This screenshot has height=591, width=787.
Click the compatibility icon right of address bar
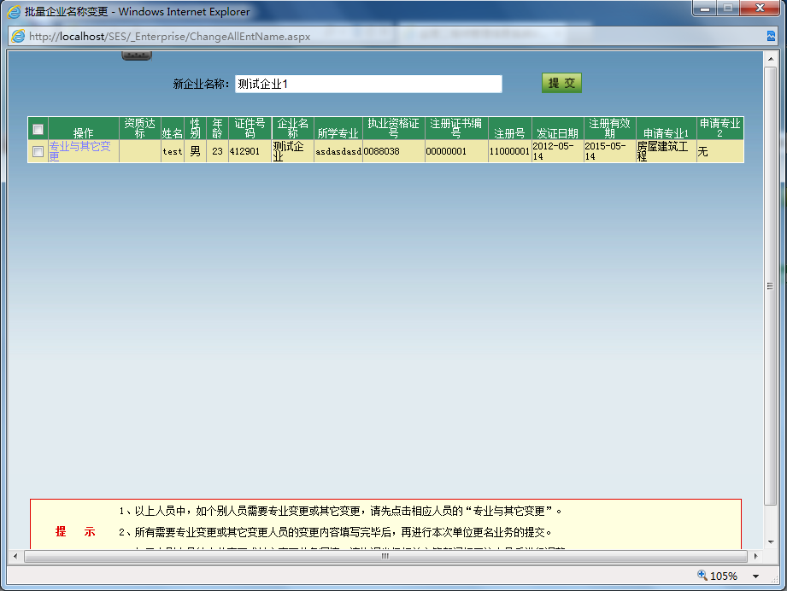(771, 37)
